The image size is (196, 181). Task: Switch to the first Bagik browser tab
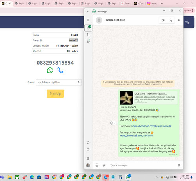pyautogui.click(x=20, y=4)
